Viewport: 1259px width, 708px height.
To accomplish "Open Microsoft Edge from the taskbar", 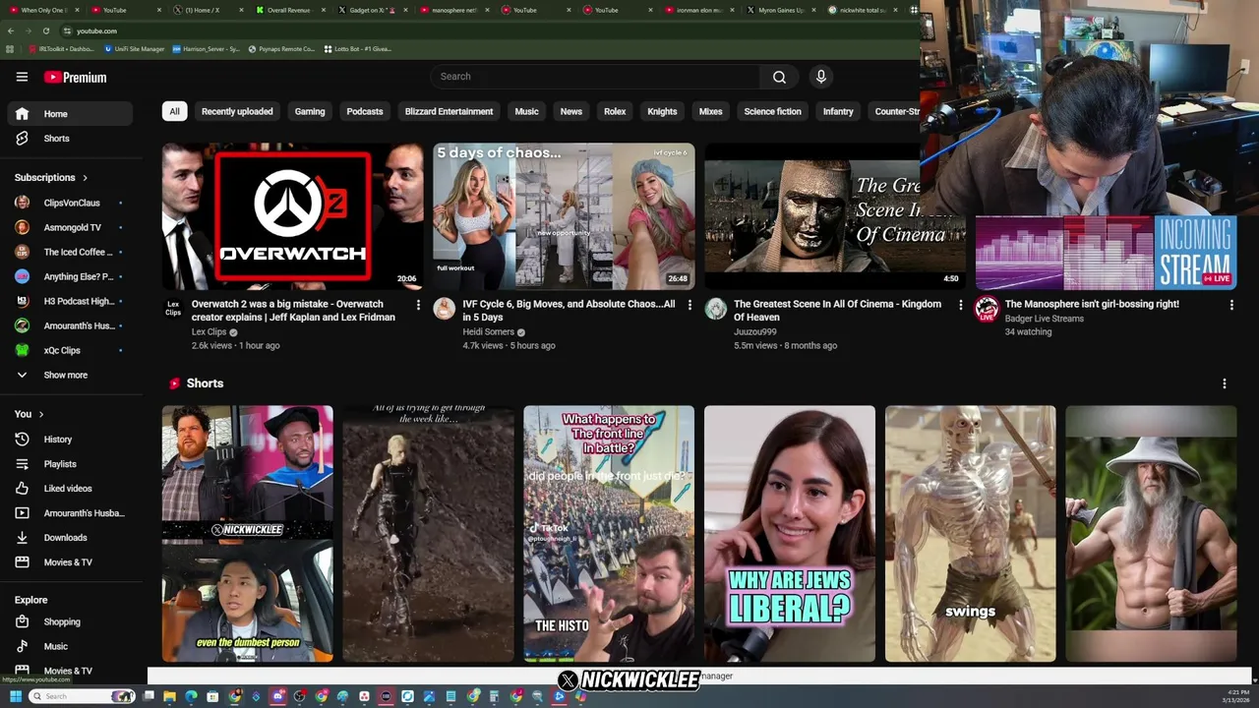I will (x=191, y=696).
